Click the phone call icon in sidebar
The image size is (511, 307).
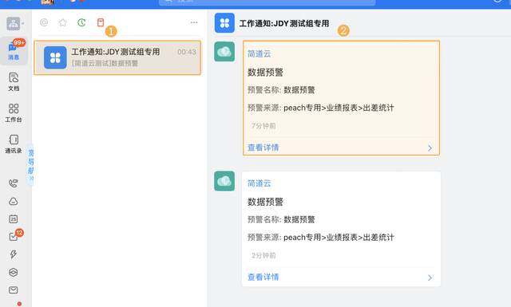click(x=14, y=183)
